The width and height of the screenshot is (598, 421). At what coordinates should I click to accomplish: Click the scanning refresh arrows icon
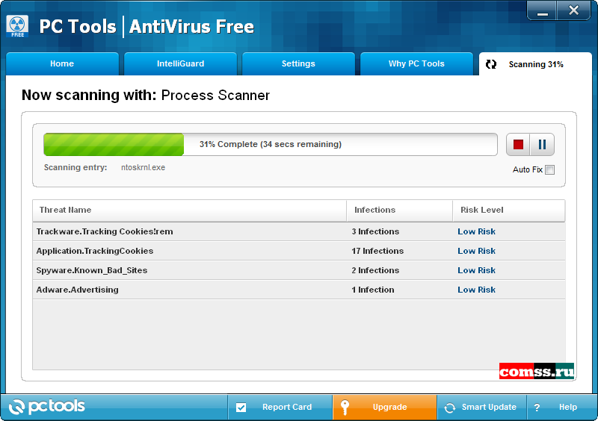[491, 64]
